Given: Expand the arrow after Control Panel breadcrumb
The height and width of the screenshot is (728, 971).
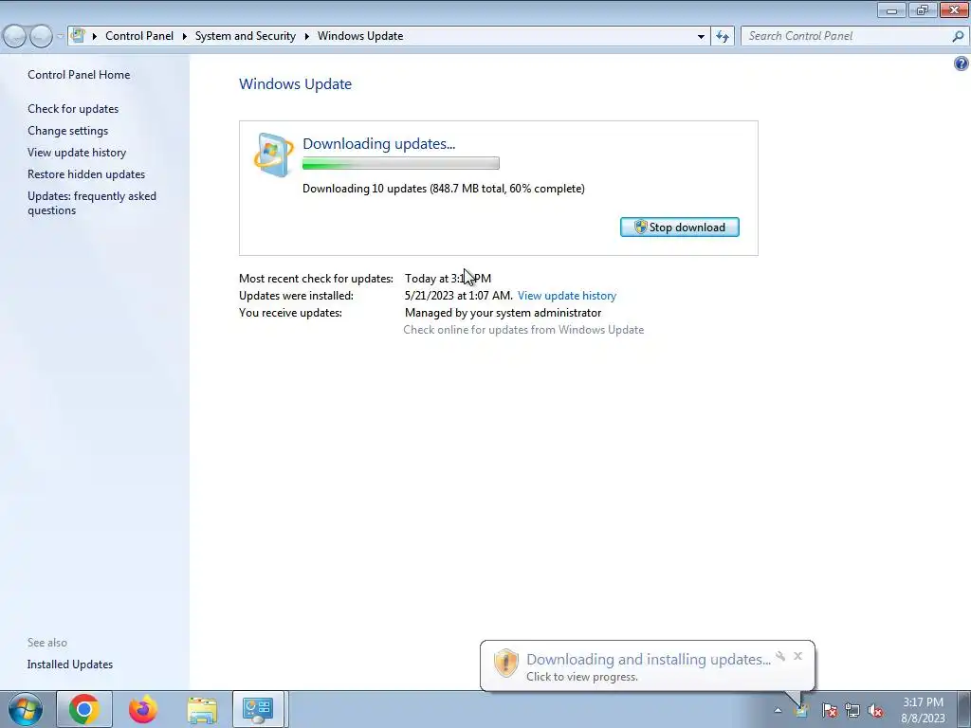Looking at the screenshot, I should [185, 36].
